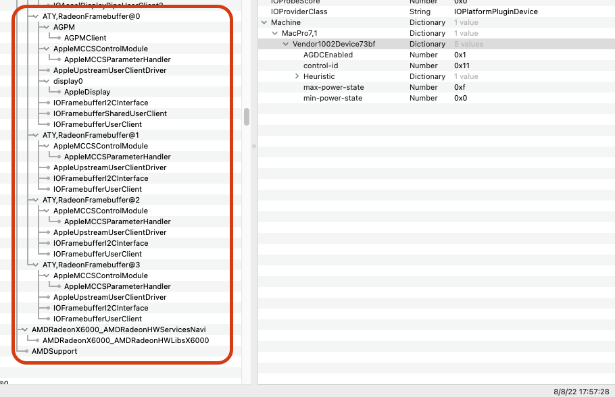615x397 pixels.
Task: Select IOFramebufferUserClient under RadeonFramebuffer@3
Action: coord(97,319)
